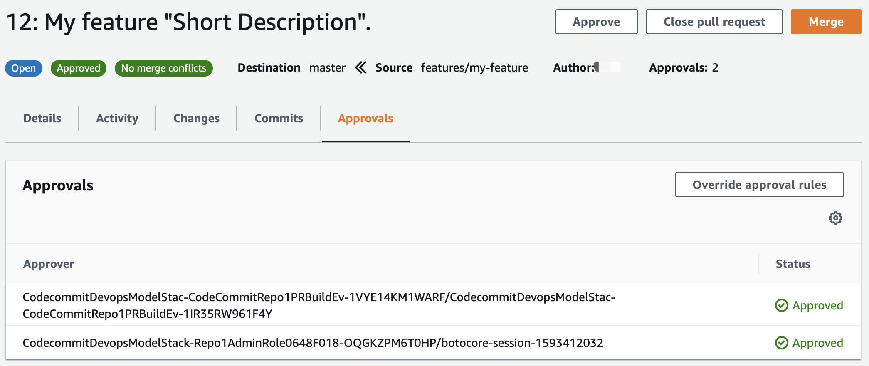Image resolution: width=869 pixels, height=366 pixels.
Task: Go to the Commits tab
Action: point(279,118)
